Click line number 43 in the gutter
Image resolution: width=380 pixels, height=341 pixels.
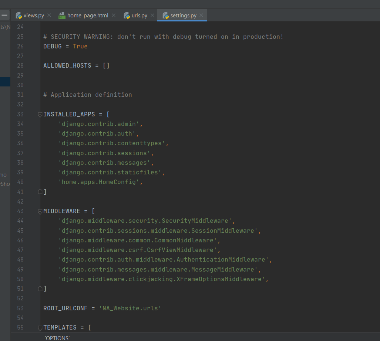20,211
